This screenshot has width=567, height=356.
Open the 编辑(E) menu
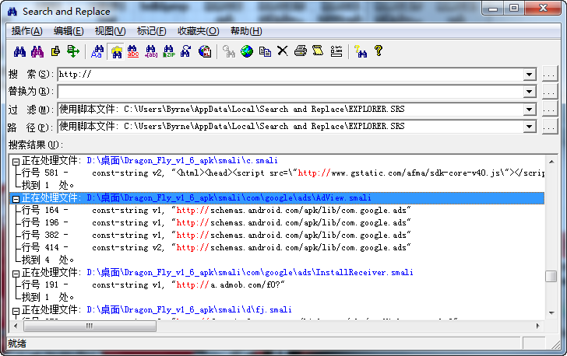point(69,31)
